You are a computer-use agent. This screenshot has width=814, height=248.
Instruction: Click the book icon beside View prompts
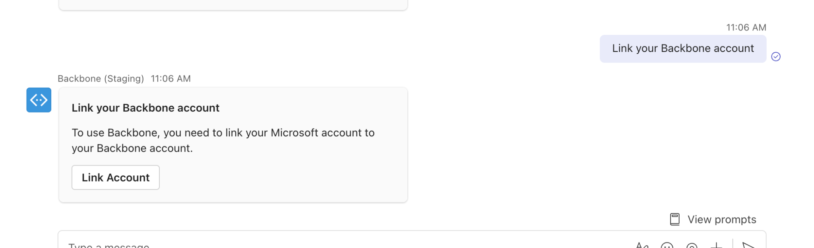[674, 219]
